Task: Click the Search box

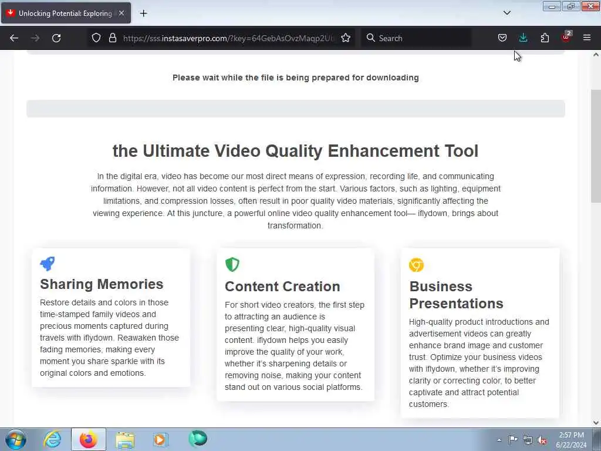Action: tap(416, 38)
